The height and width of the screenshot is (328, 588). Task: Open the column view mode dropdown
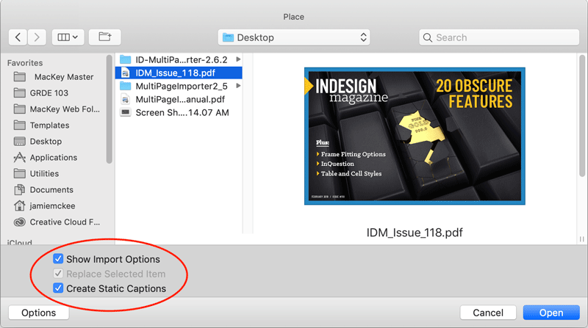coord(68,37)
